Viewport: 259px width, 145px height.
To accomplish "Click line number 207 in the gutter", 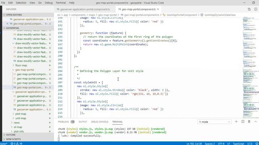I will pyautogui.click(x=60, y=83).
